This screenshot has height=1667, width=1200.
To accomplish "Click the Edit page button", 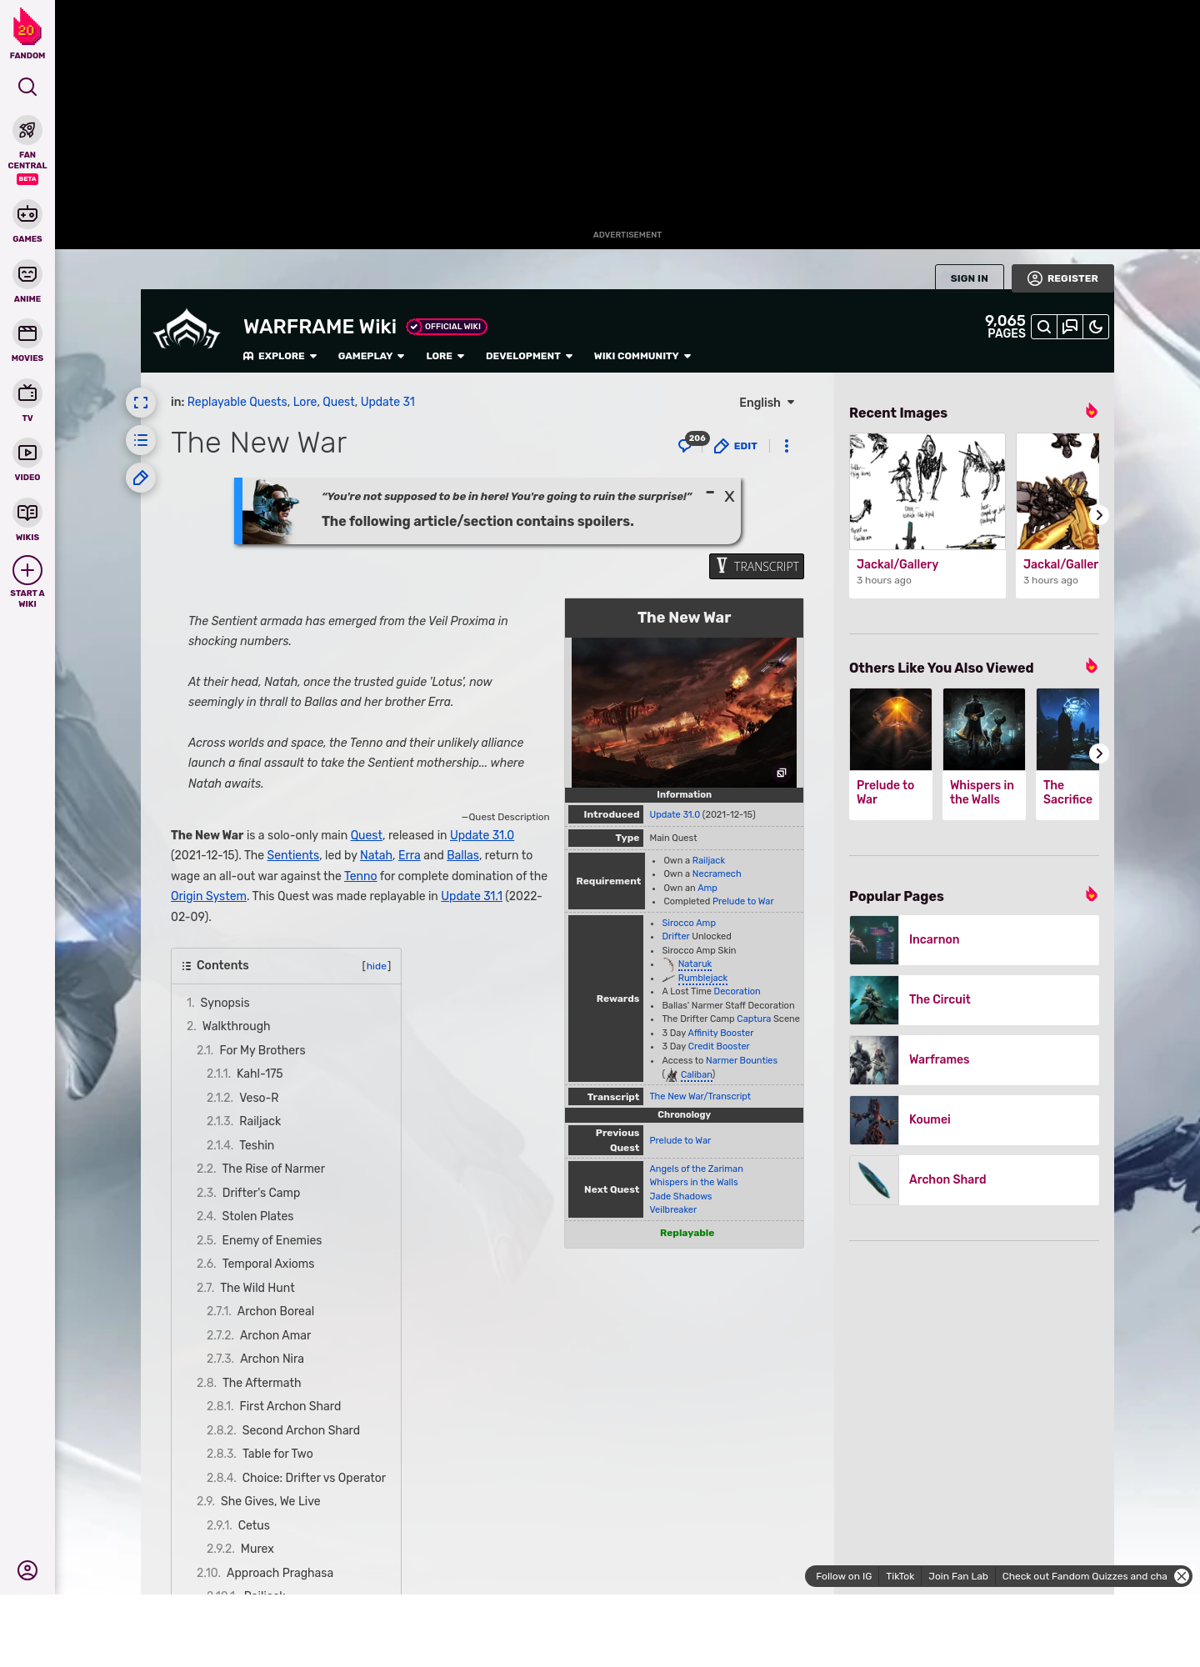I will [x=736, y=446].
